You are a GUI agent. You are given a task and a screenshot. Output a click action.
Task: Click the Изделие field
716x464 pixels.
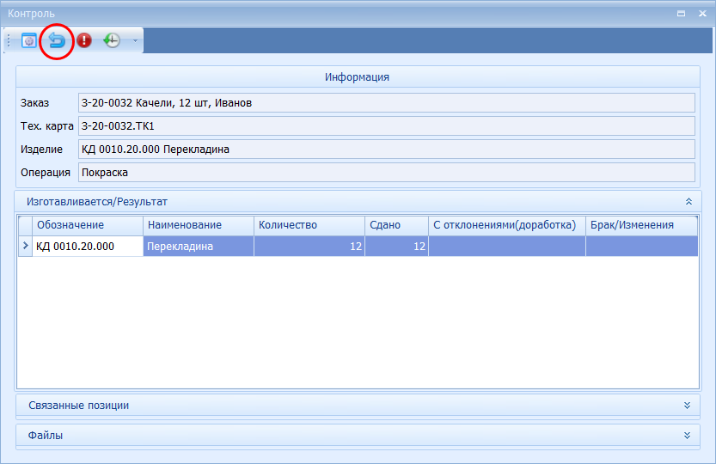click(x=385, y=150)
